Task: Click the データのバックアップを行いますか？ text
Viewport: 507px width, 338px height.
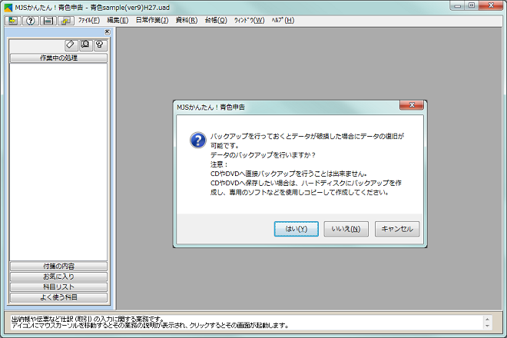Action: (263, 155)
